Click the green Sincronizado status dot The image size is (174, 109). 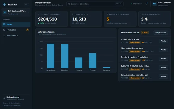click(x=131, y=4)
